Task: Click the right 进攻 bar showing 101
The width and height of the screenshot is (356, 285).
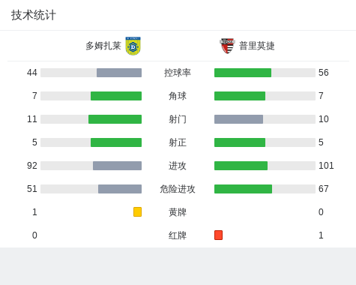Action: point(265,166)
